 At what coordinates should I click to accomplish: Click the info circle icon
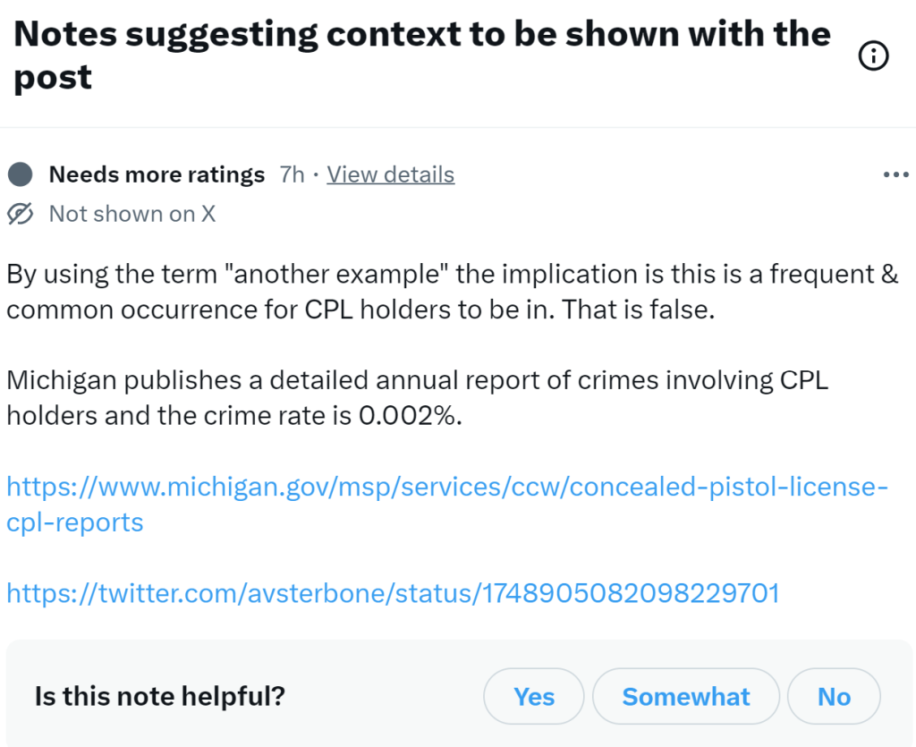point(873,57)
